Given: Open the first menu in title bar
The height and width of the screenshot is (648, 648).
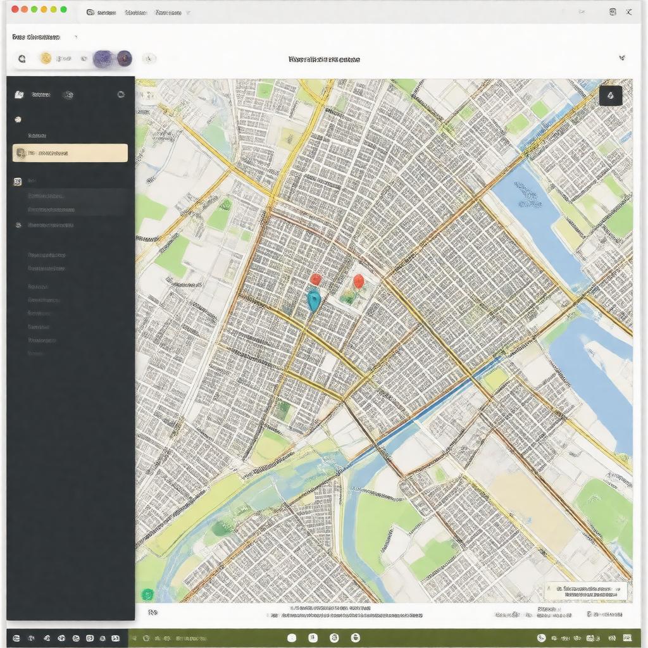Looking at the screenshot, I should 101,13.
